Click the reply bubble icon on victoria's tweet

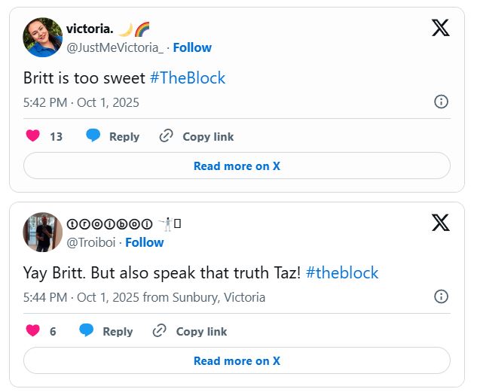point(93,136)
